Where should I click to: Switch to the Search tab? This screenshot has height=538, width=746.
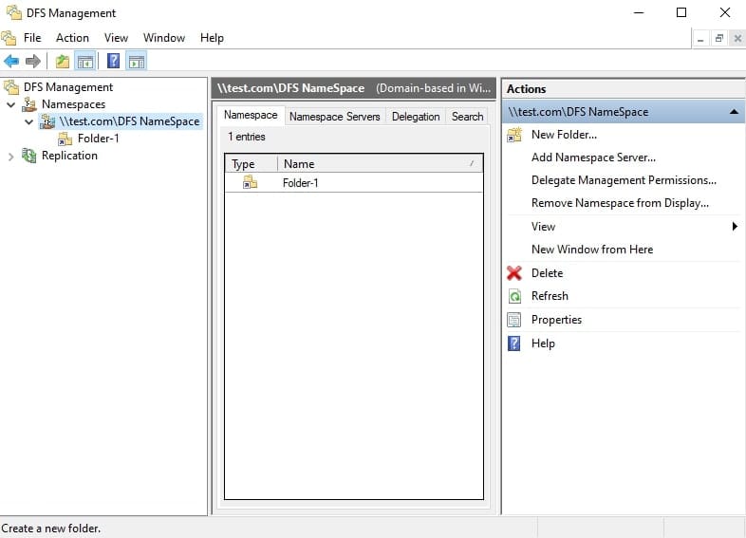click(x=467, y=117)
